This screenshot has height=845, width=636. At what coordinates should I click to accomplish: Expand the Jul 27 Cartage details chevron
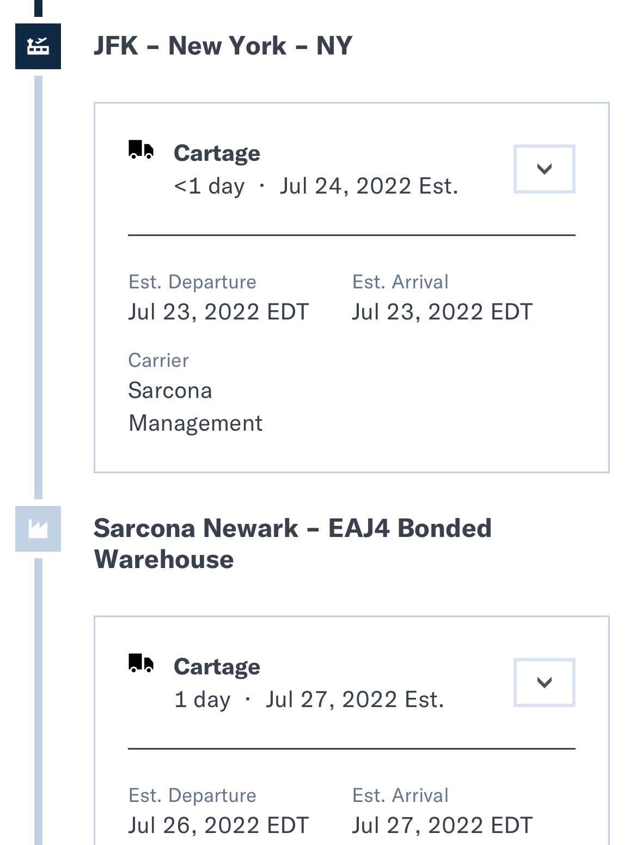point(544,683)
